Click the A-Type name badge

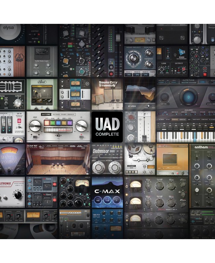(x=46, y=115)
